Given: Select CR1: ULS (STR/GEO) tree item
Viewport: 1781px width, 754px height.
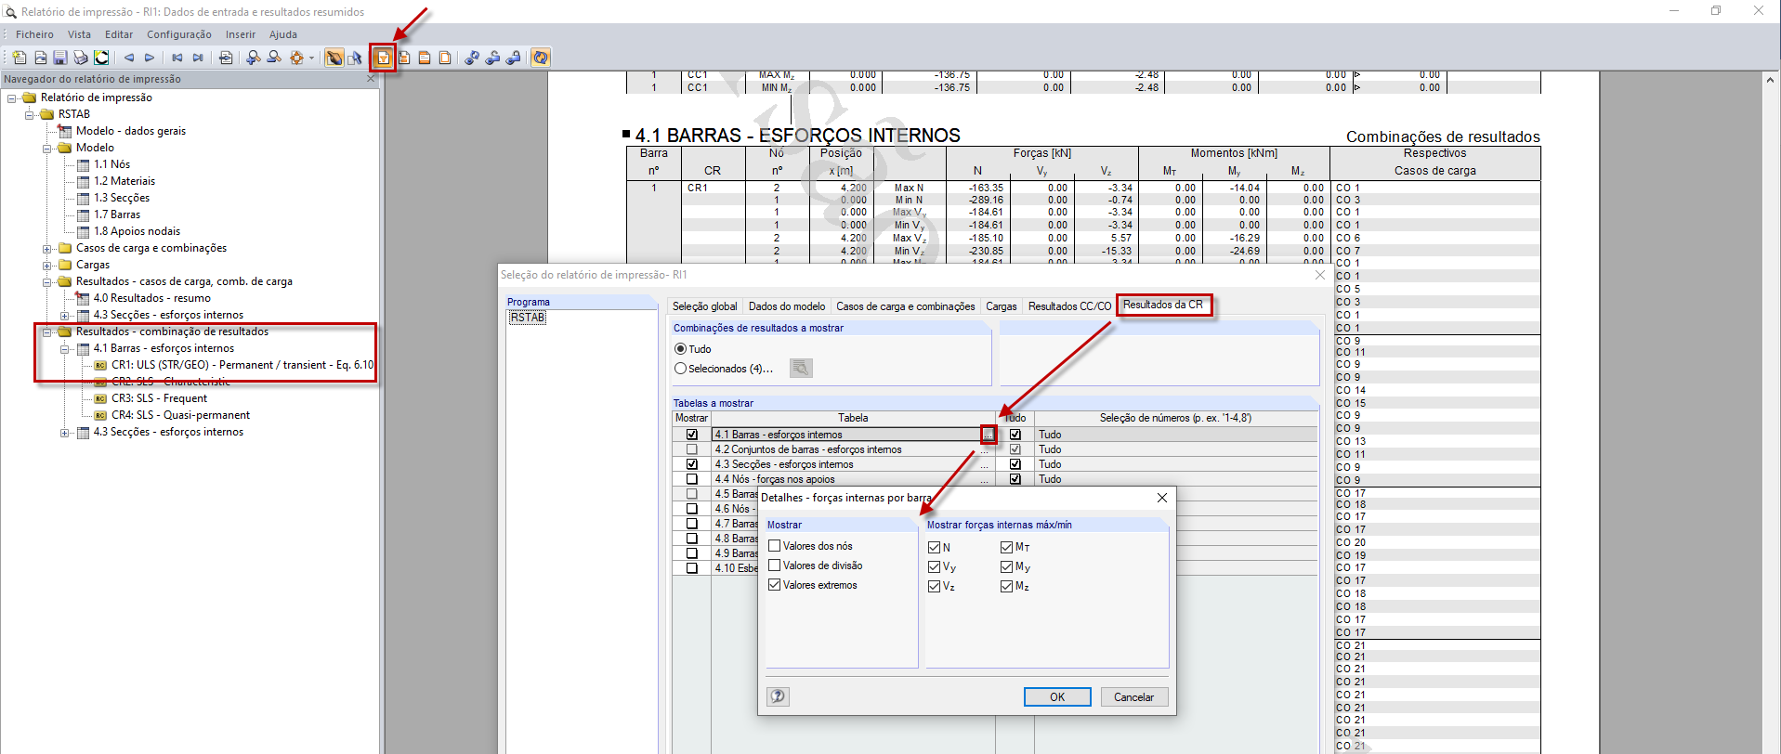Looking at the screenshot, I should click(242, 365).
